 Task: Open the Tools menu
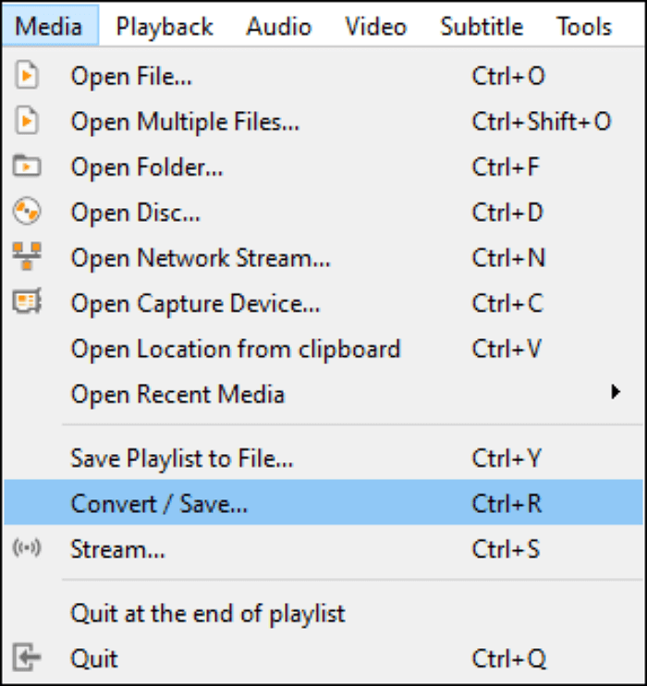583,27
